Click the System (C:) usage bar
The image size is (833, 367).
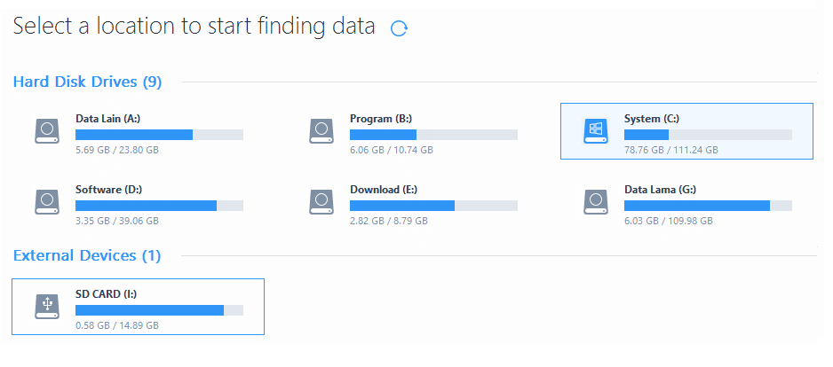(708, 135)
